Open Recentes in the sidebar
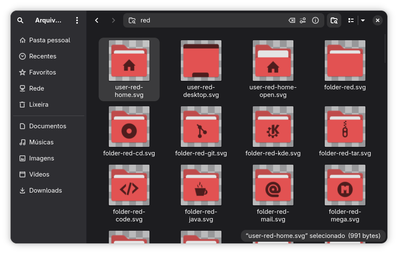Screen dimensions: 398x254 pos(42,56)
